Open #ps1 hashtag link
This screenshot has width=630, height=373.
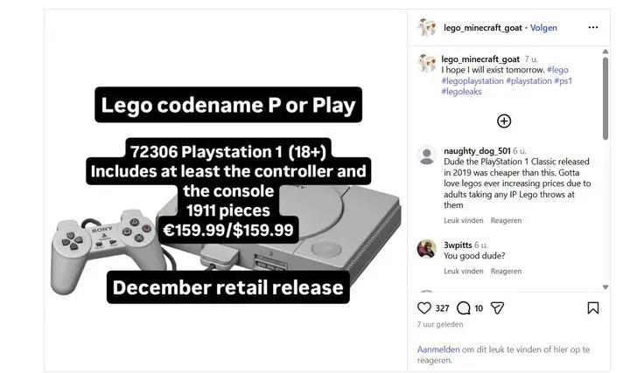(x=563, y=80)
